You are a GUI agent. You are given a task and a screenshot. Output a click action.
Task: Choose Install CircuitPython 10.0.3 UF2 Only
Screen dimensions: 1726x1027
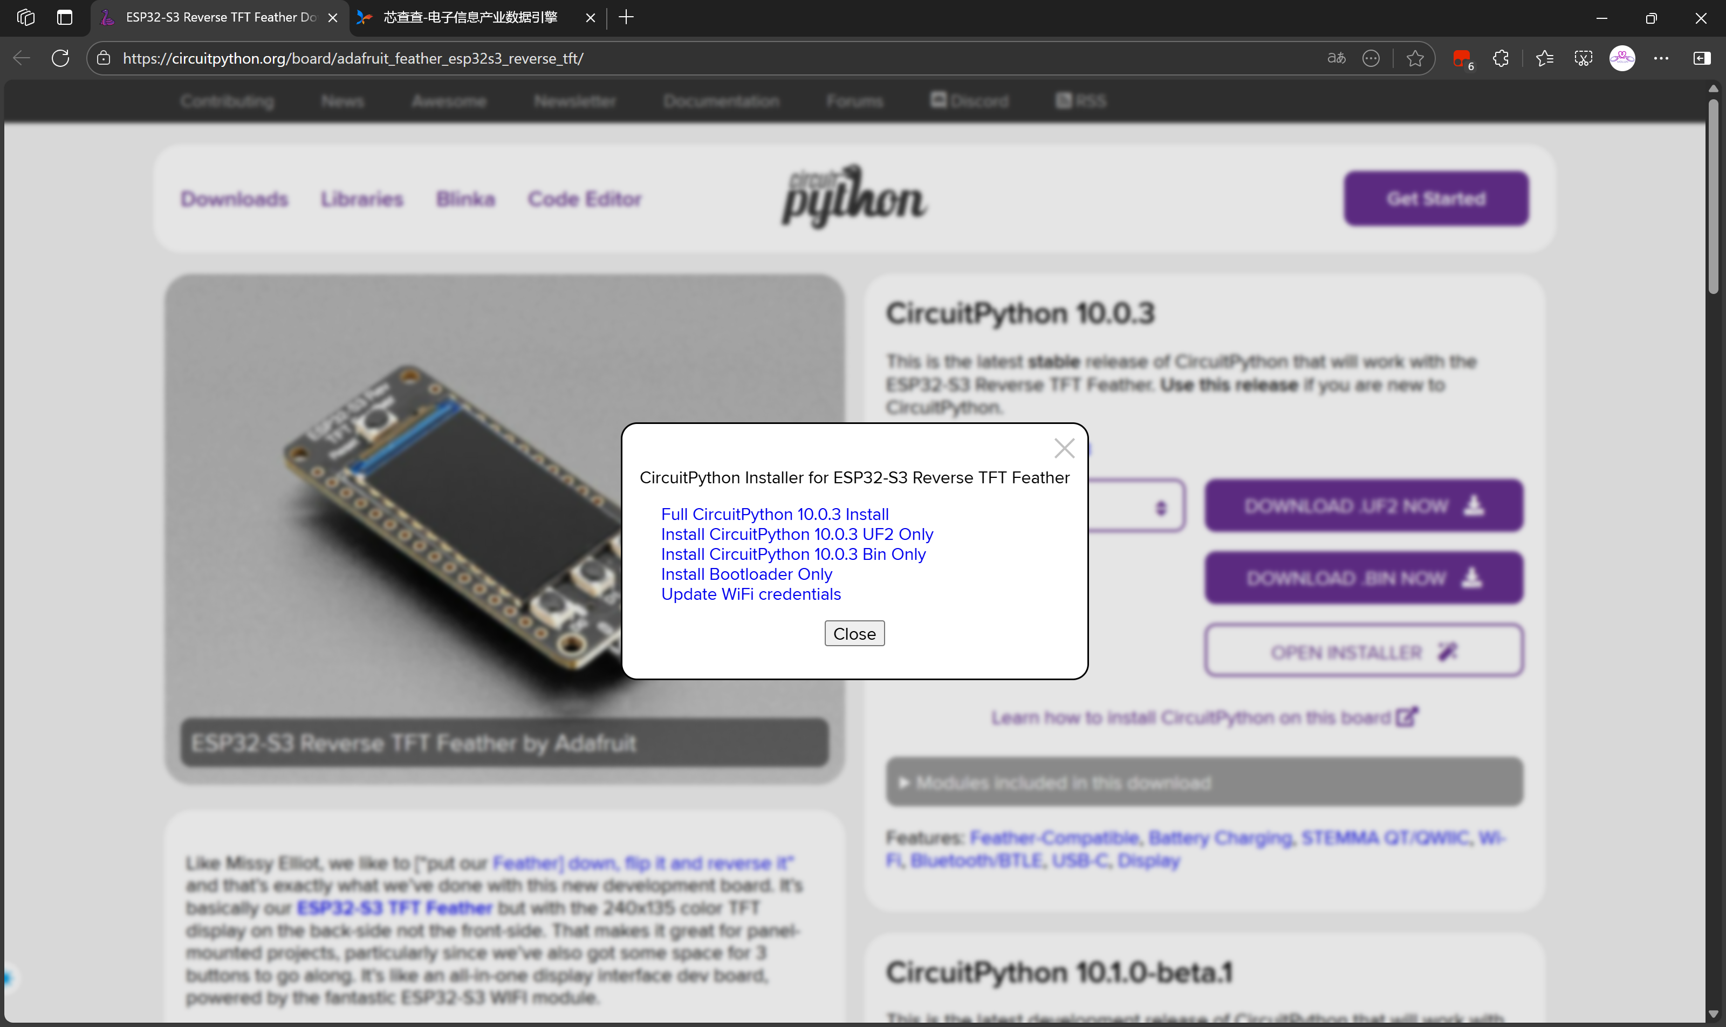(797, 534)
